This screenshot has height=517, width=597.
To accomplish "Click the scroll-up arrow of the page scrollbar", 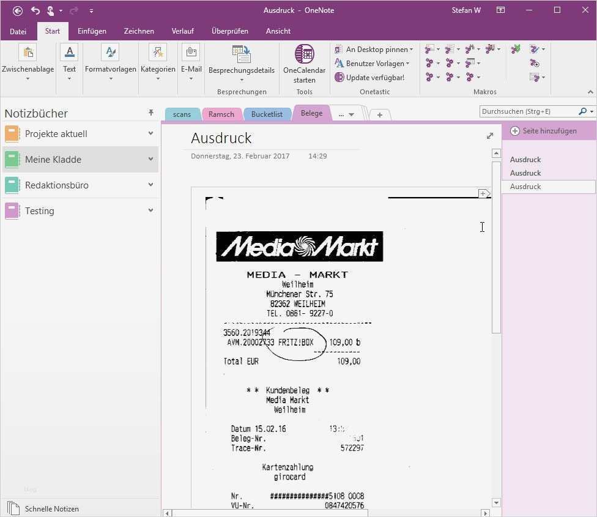I will click(x=496, y=154).
